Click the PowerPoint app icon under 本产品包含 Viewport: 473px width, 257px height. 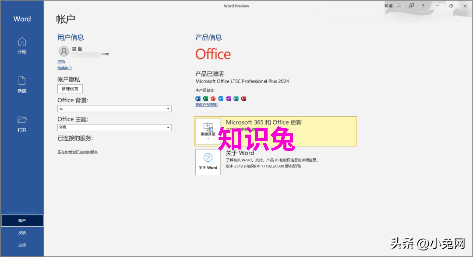[x=213, y=98]
